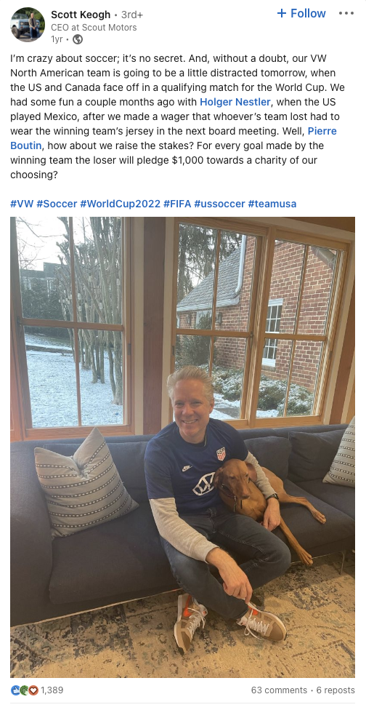The width and height of the screenshot is (366, 710).
Task: Open the three-dot post options menu
Action: tap(346, 13)
